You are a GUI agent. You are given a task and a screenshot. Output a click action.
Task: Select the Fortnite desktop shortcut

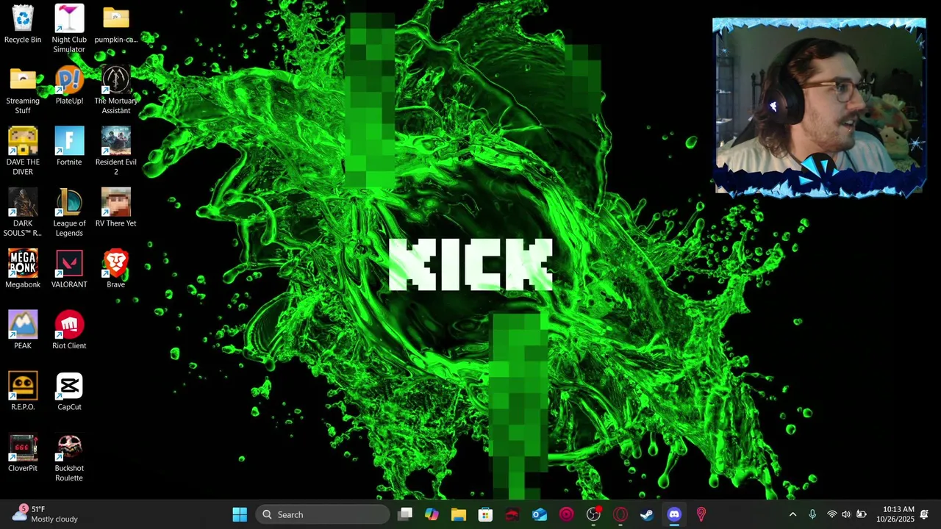click(x=69, y=146)
